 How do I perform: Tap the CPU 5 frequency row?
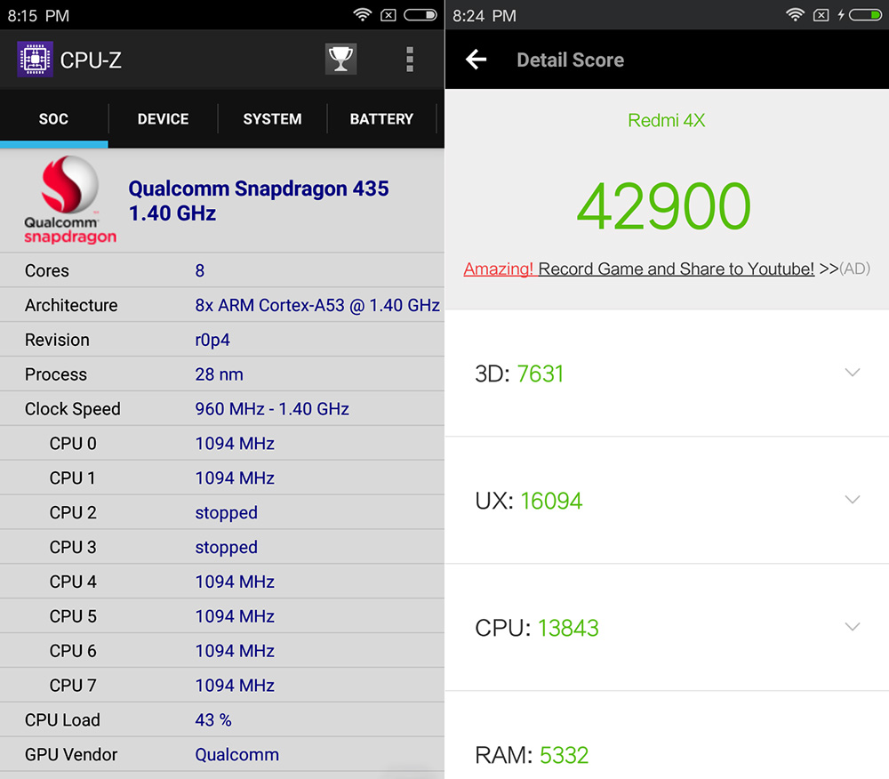222,616
